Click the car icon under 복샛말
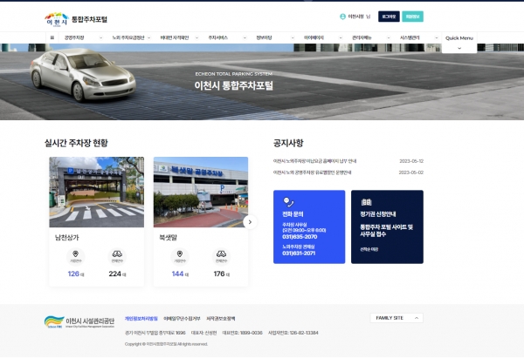This screenshot has width=524, height=358. [x=220, y=254]
